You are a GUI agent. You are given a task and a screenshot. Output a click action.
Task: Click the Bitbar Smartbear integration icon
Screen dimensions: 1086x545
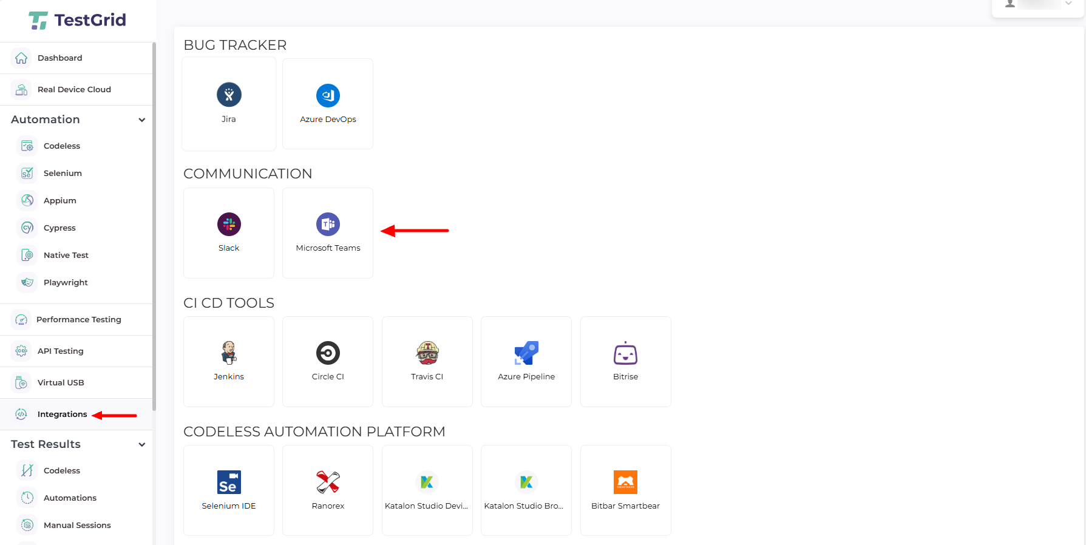[x=625, y=482]
